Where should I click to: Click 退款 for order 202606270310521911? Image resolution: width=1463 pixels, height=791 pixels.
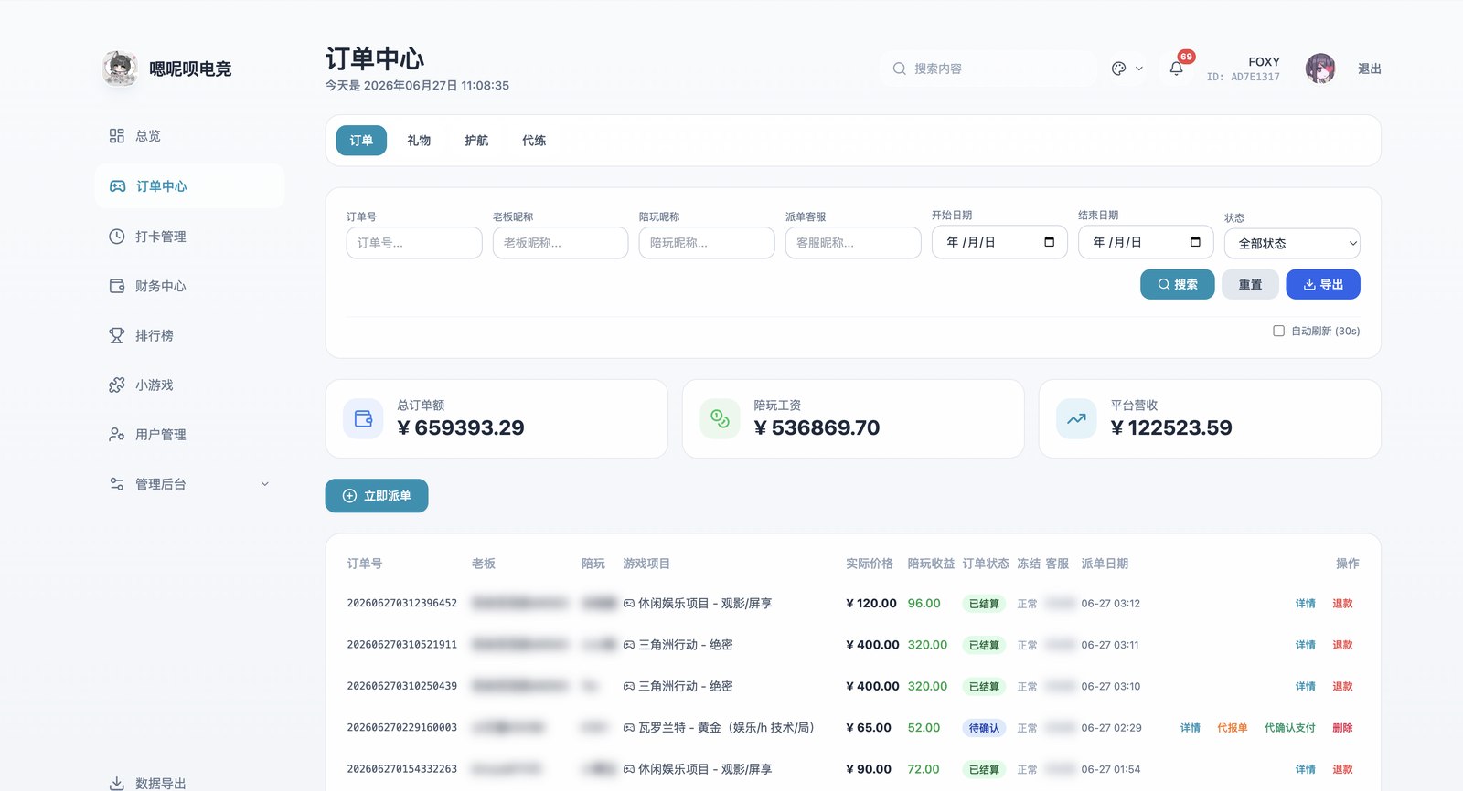coord(1342,645)
